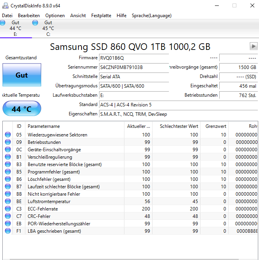The width and height of the screenshot is (259, 260).
Task: Click the Betriebsstunden 762 Std. value
Action: 238,96
